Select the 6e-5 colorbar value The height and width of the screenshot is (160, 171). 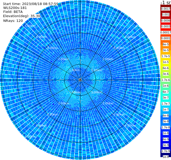pyautogui.click(x=166, y=44)
